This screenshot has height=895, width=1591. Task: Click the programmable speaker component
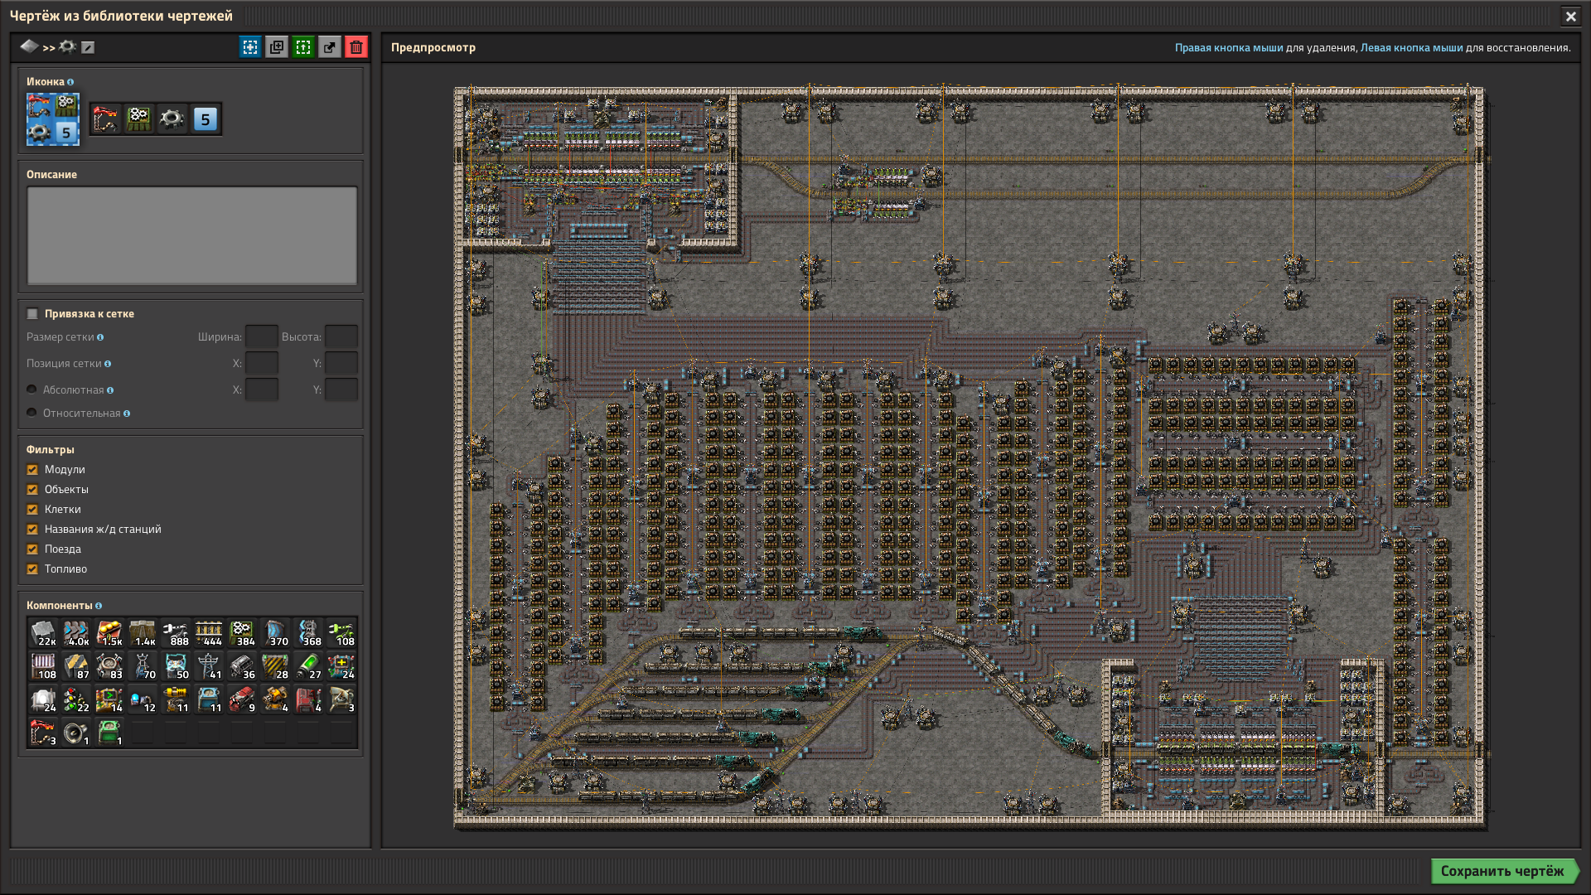click(x=76, y=733)
